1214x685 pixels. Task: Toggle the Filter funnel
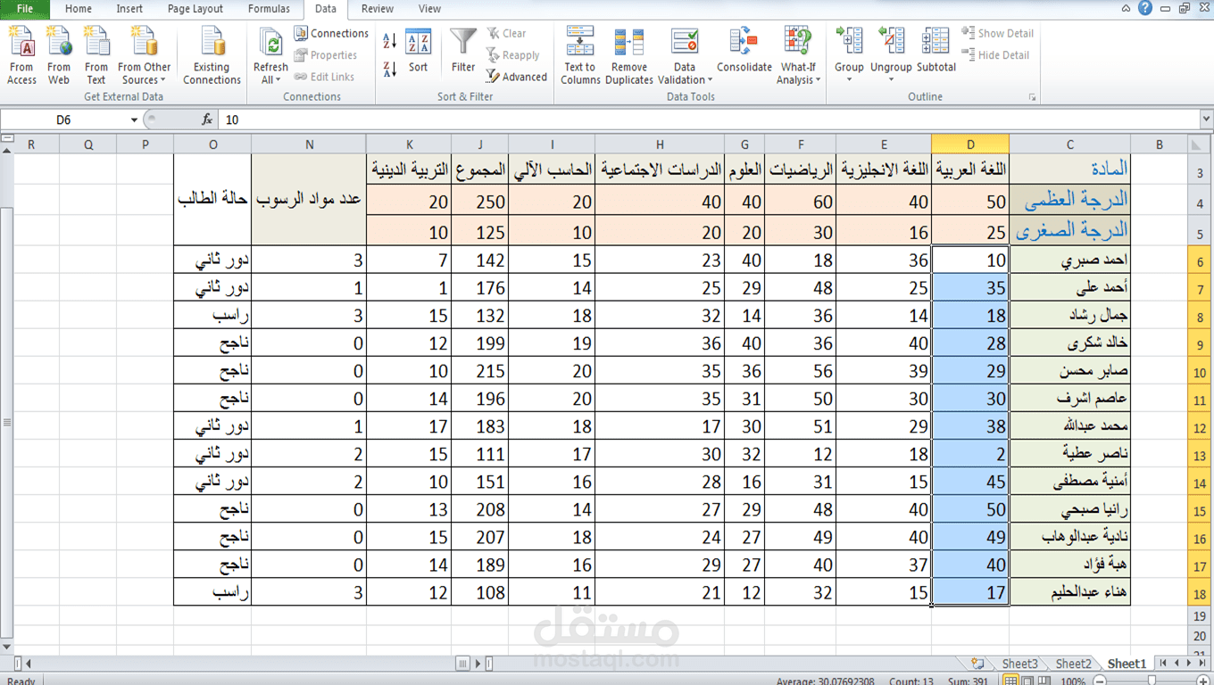point(463,50)
